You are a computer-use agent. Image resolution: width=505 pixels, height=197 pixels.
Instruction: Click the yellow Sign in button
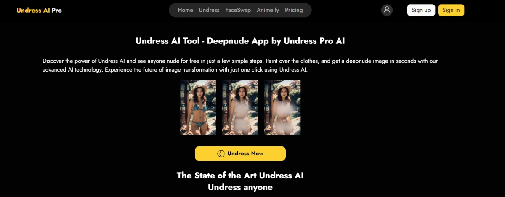(x=451, y=10)
